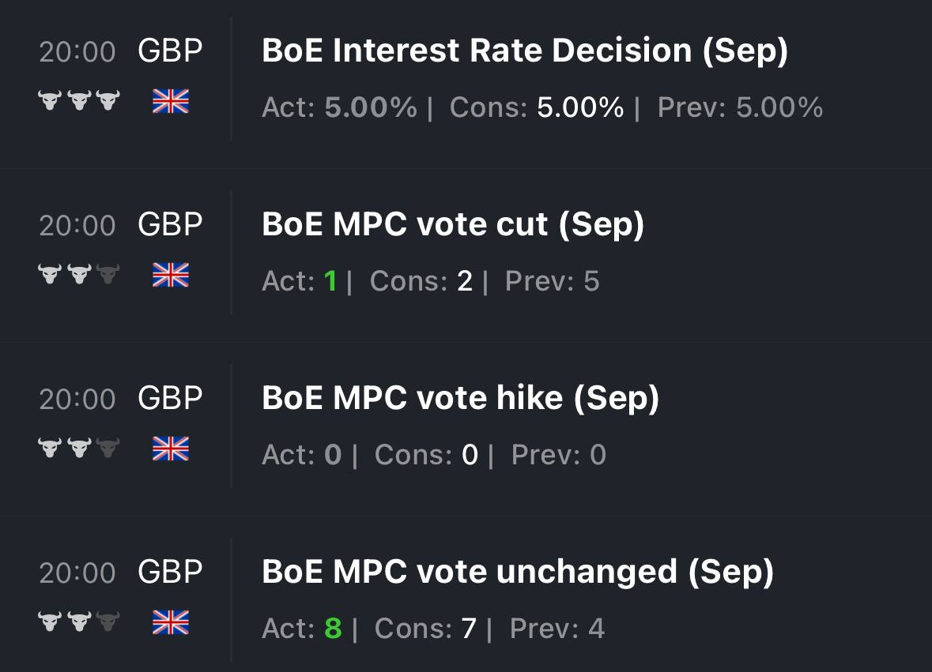
Task: Open the BoE MPC vote hike (Sep) event
Action: 460,399
